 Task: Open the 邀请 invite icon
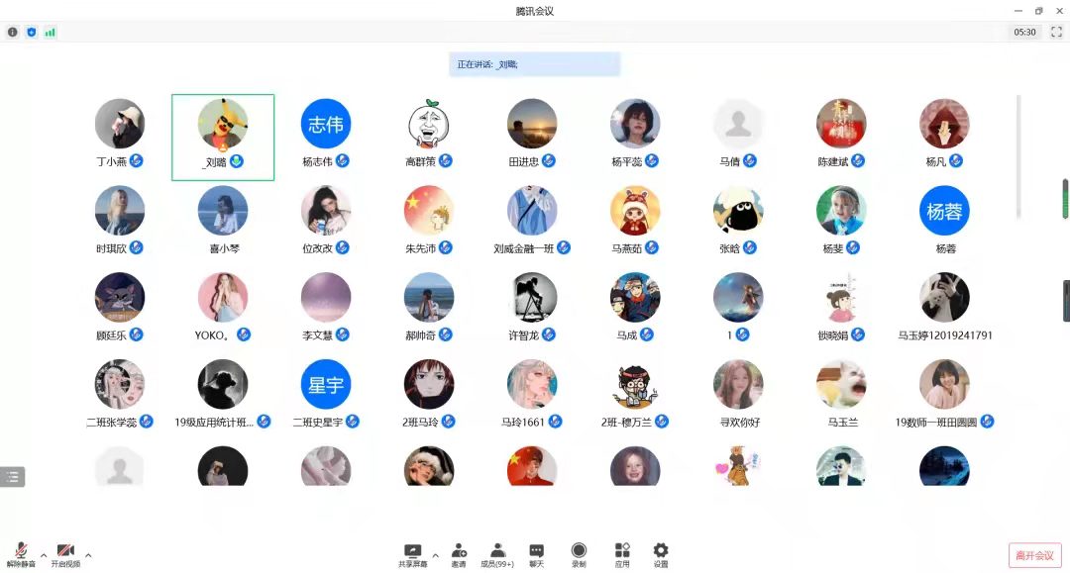point(459,554)
